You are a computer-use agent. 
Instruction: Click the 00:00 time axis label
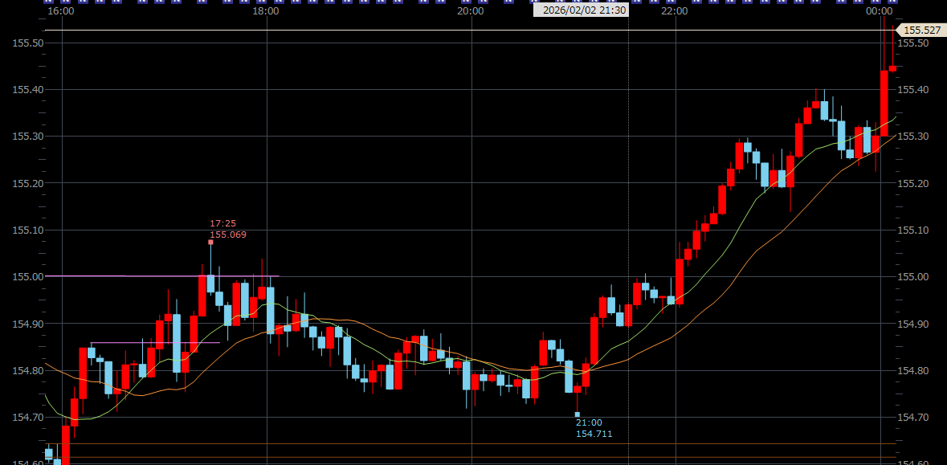pyautogui.click(x=880, y=11)
